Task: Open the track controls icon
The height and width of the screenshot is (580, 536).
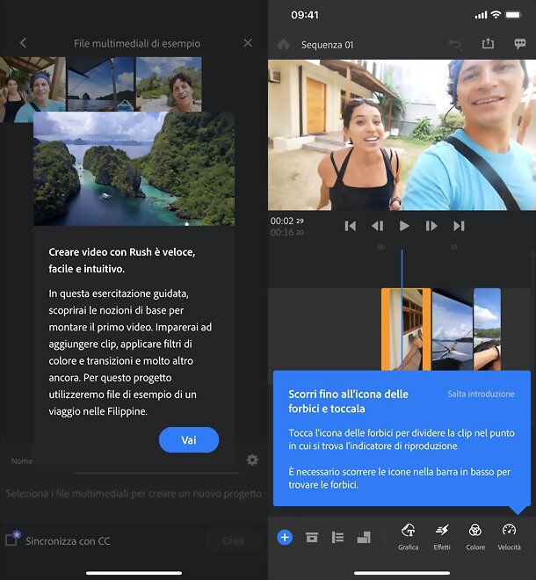Action: [x=337, y=537]
